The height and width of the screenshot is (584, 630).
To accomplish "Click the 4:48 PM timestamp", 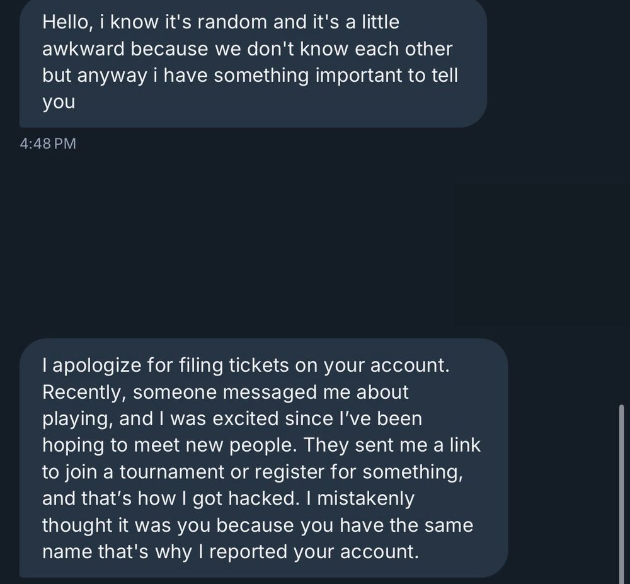I will point(48,144).
